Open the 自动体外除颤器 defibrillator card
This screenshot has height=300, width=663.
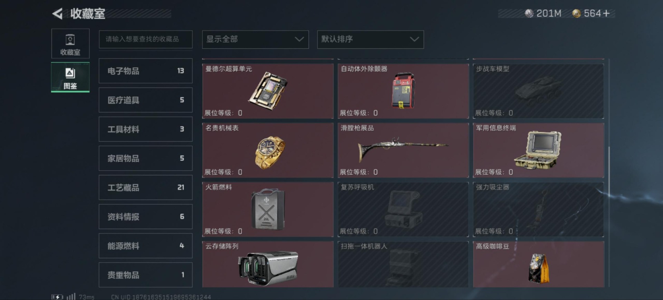tap(403, 91)
